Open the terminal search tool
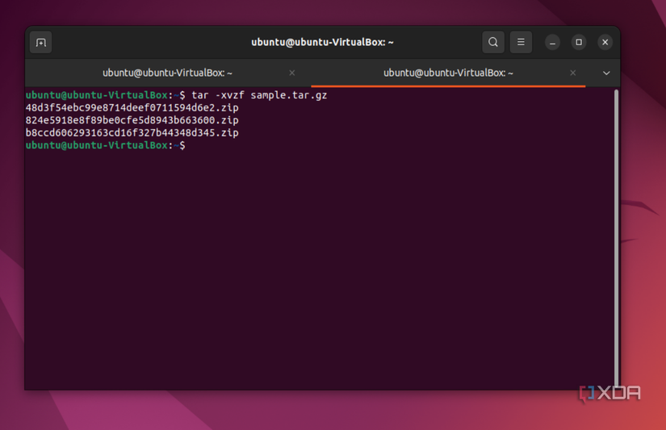Screen dimensions: 666x430 point(492,42)
